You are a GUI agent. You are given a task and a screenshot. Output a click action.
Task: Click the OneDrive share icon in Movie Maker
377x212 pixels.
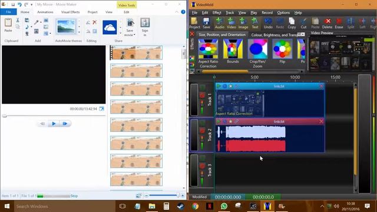110,27
